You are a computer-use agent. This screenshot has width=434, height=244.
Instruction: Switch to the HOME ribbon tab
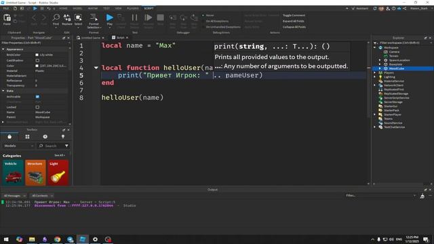(63, 9)
